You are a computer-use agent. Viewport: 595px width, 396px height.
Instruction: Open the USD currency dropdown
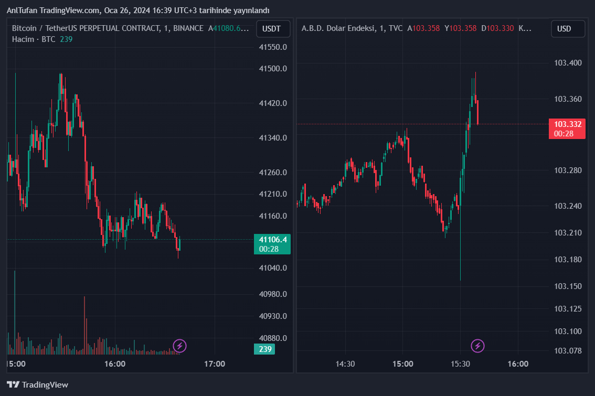click(x=568, y=29)
